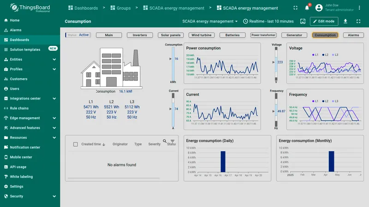The width and height of the screenshot is (369, 207).
Task: Toggle L2 legend in Frequency chart
Action: [x=325, y=101]
